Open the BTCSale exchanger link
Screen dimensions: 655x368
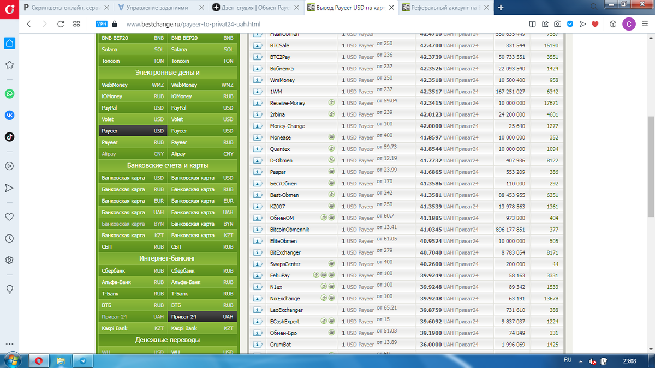tap(279, 46)
